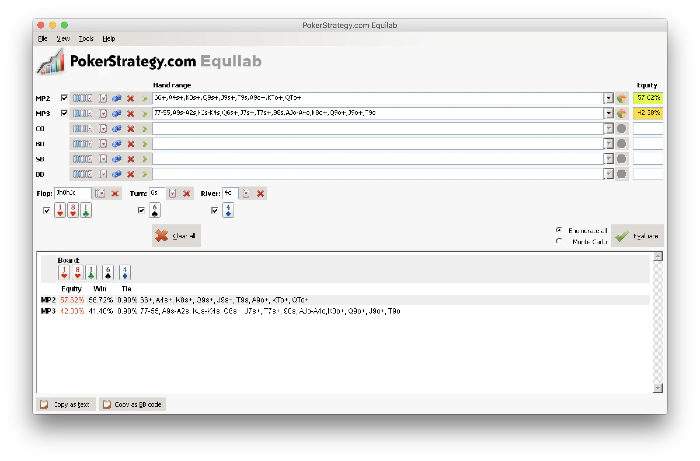Select the Monte Carlo radio button
This screenshot has width=700, height=461.
point(559,241)
